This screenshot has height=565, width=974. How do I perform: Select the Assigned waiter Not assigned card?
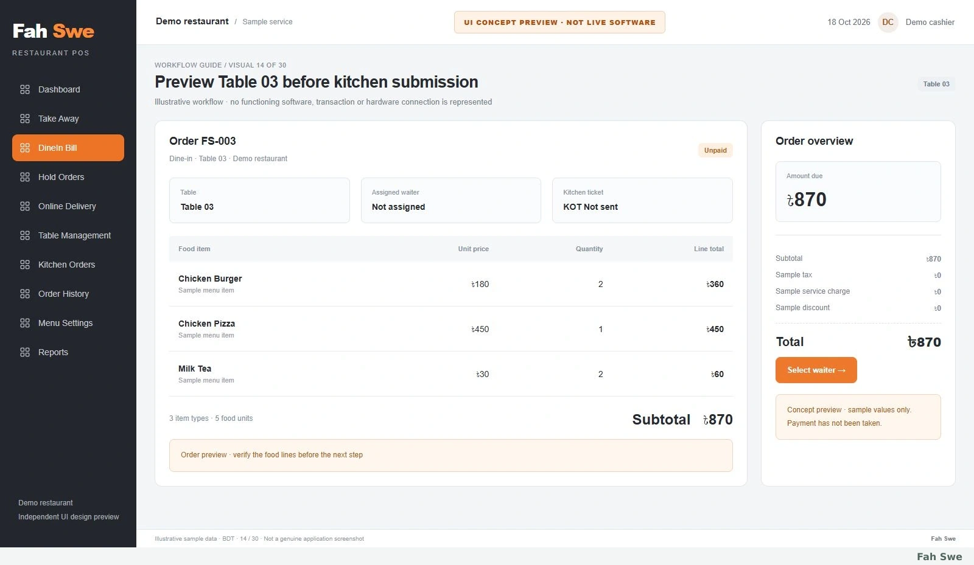[451, 200]
